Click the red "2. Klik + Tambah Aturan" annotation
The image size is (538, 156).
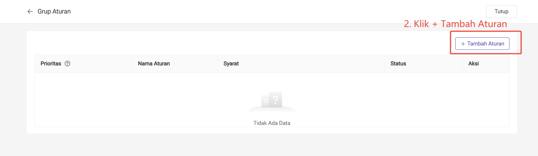tap(455, 24)
